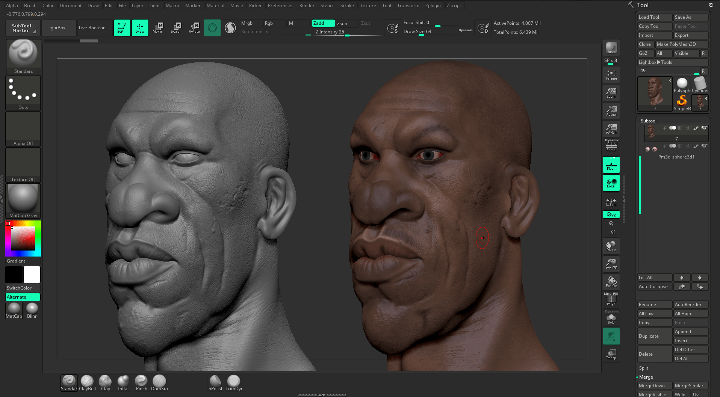Screen dimensions: 720x397
Task: Open the MatCap Gray material picker
Action: (x=23, y=201)
